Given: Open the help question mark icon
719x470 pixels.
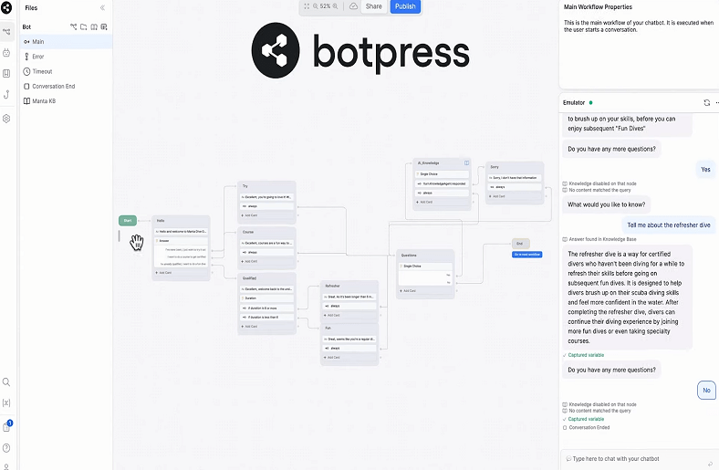Looking at the screenshot, I should [6, 448].
